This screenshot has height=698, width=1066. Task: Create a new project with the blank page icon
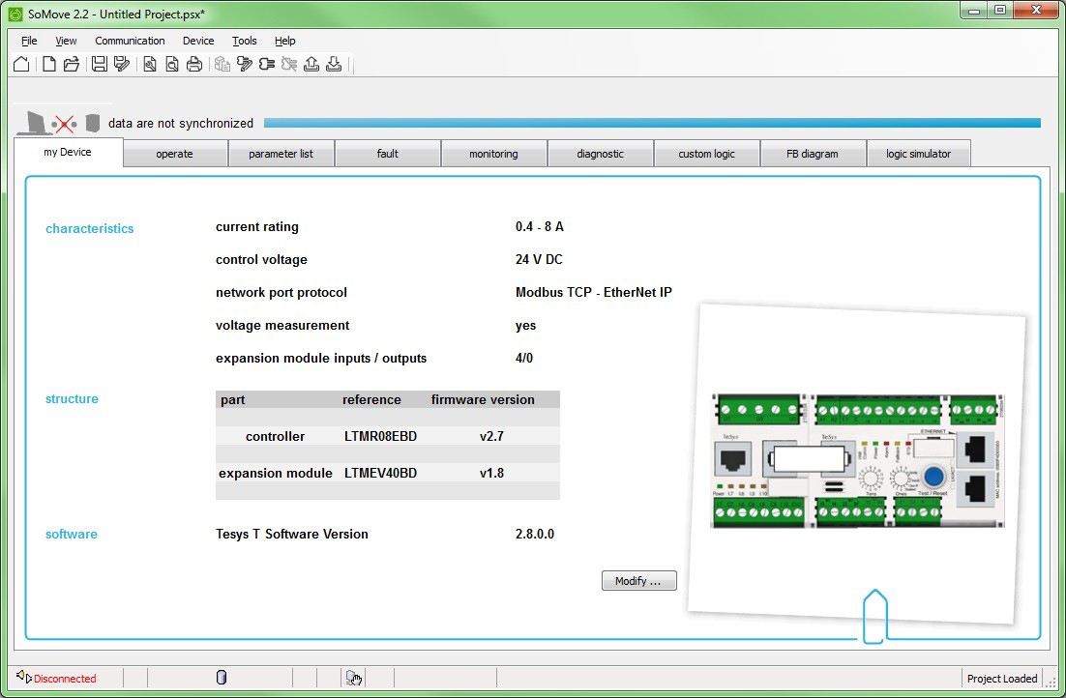(49, 64)
